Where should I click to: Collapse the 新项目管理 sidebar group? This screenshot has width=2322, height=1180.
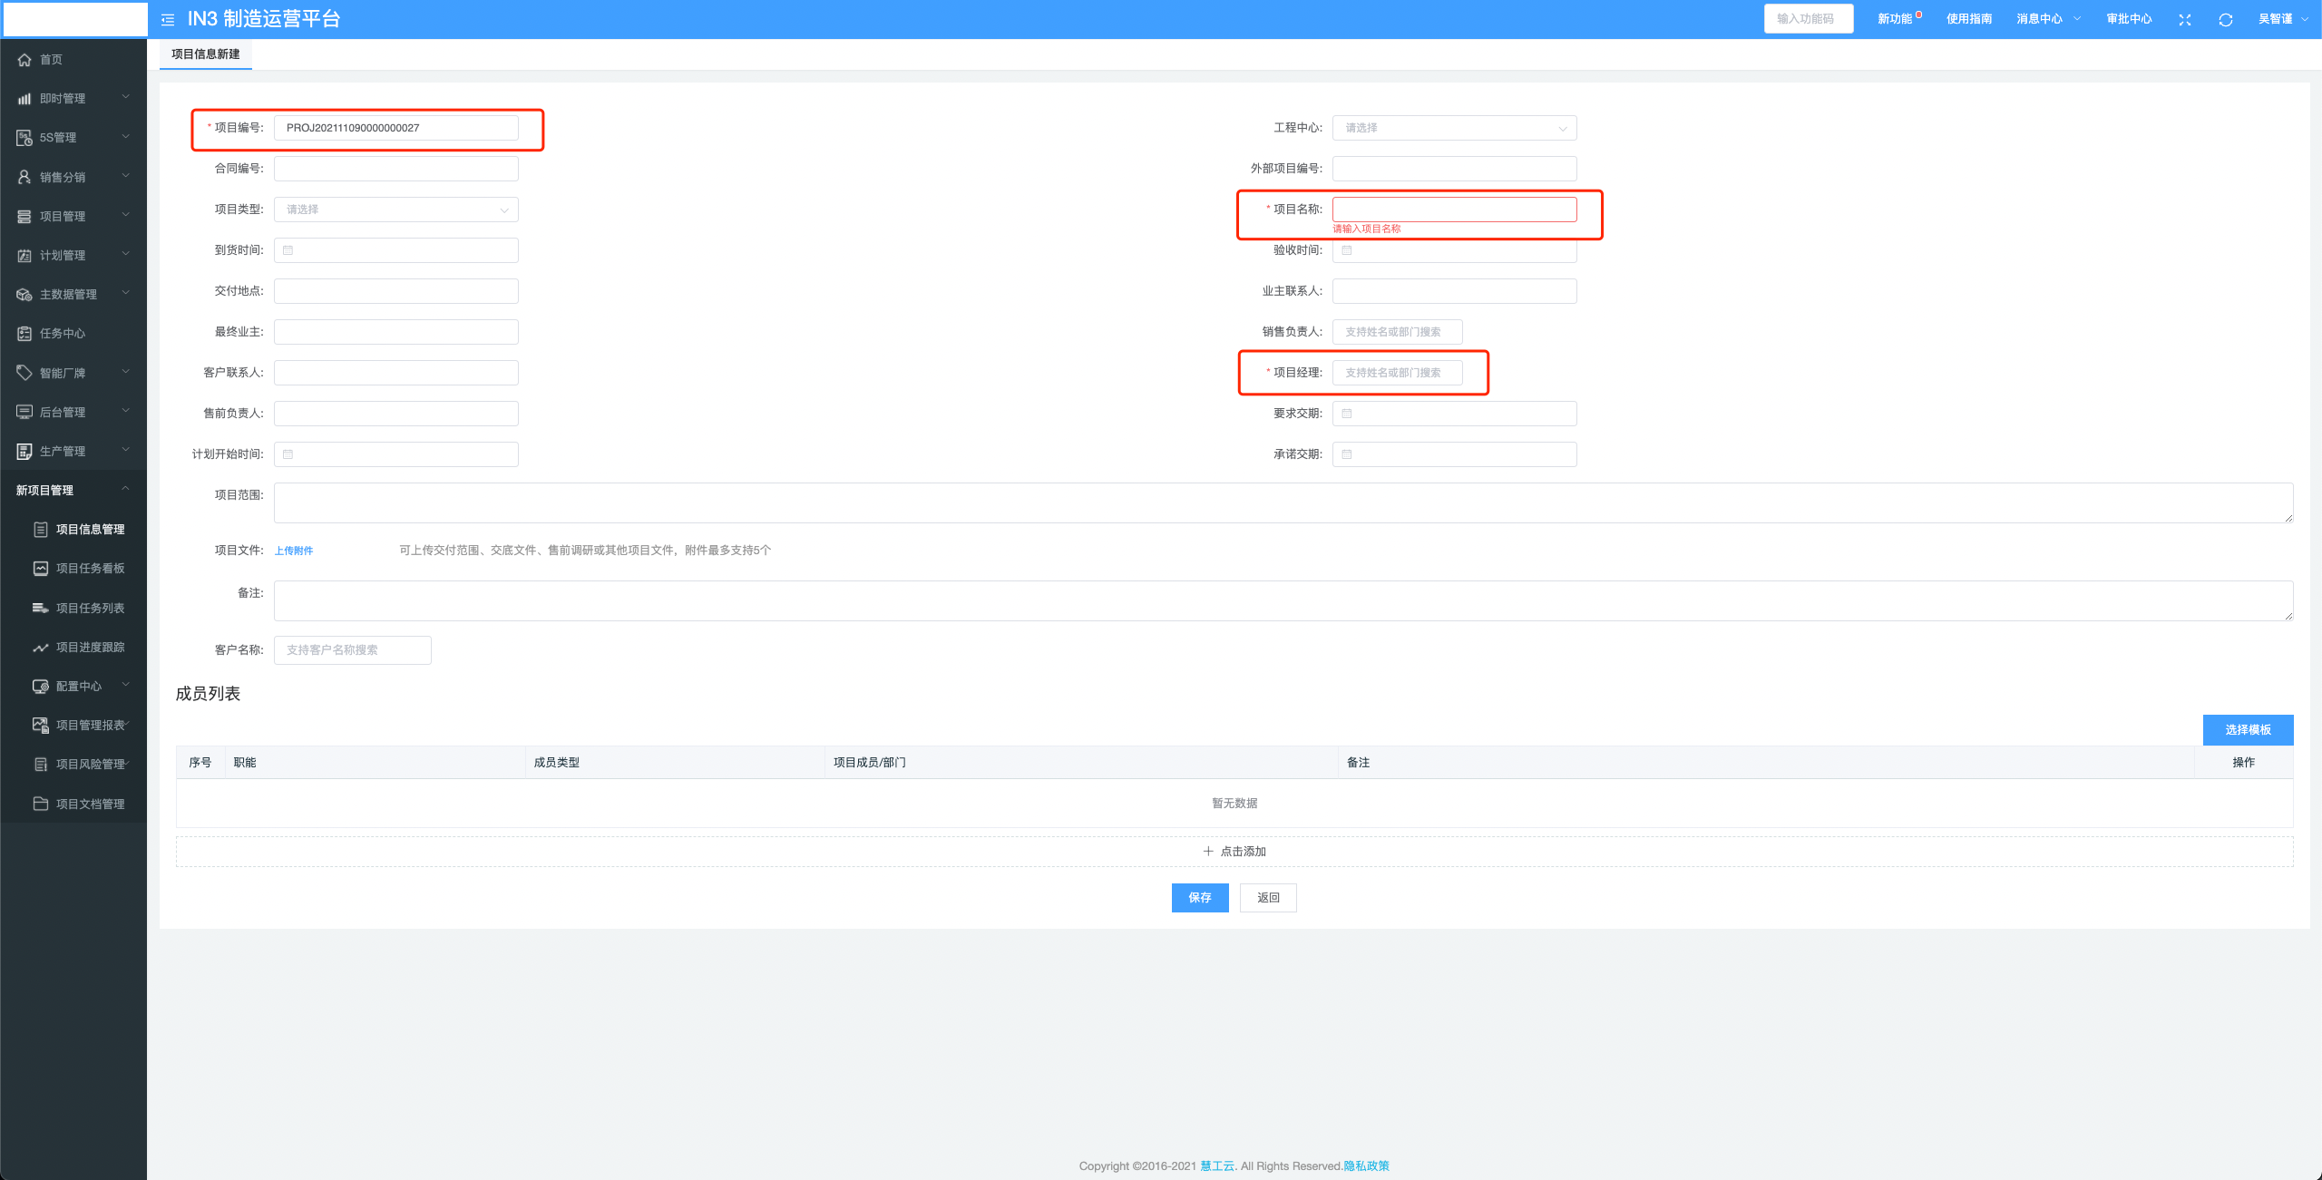point(73,491)
